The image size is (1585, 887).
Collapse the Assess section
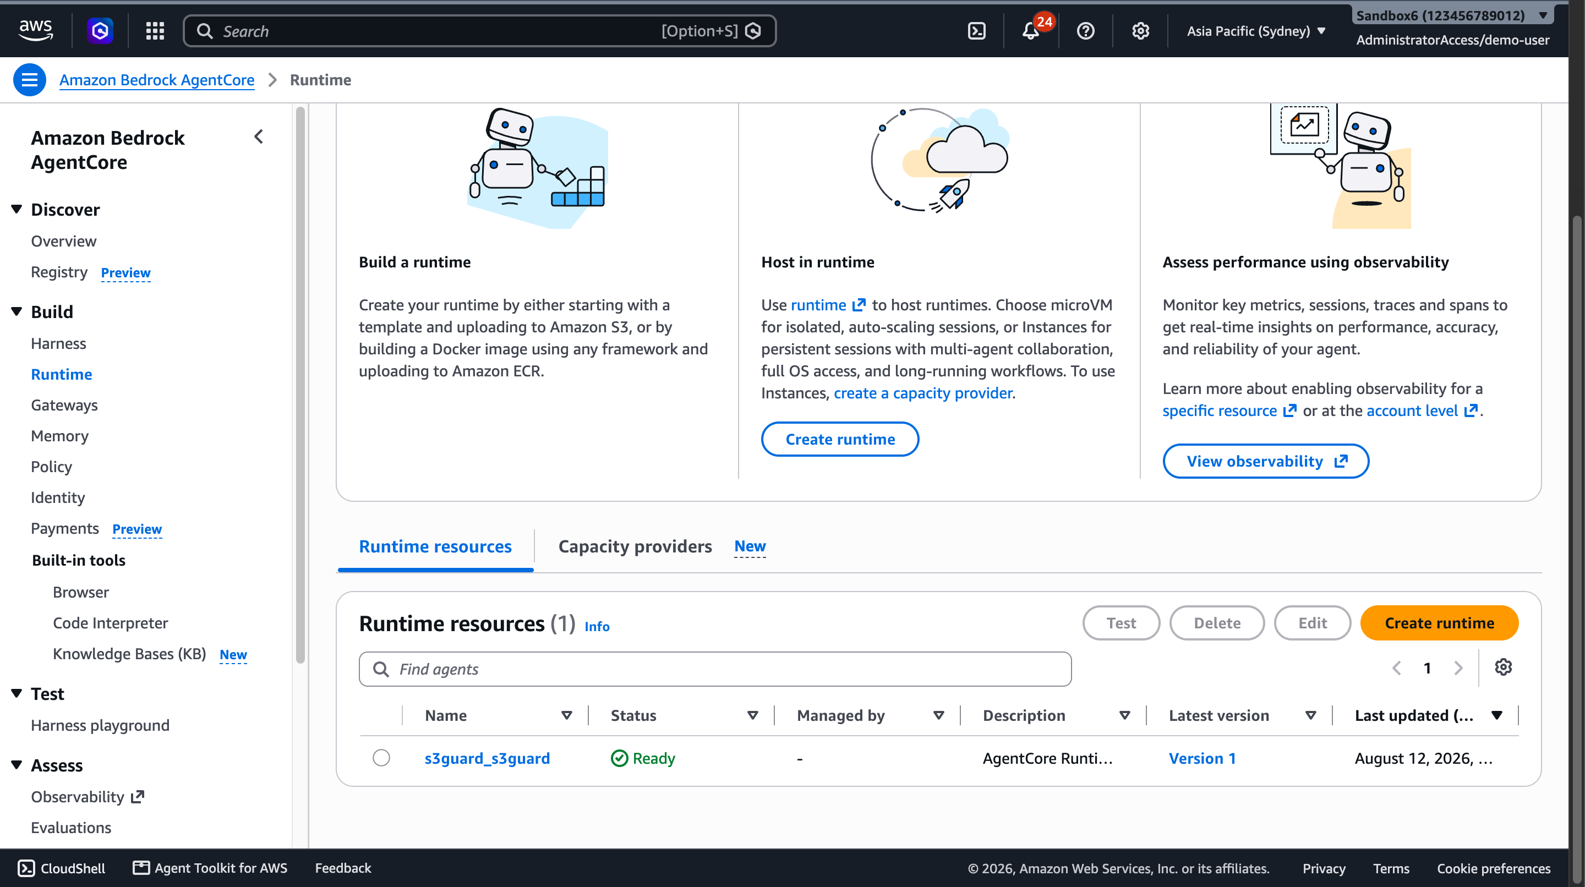pyautogui.click(x=17, y=765)
